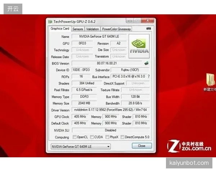Click the Subvendor field Fujitsu (10CF)
The height and width of the screenshot is (172, 216).
[130, 70]
